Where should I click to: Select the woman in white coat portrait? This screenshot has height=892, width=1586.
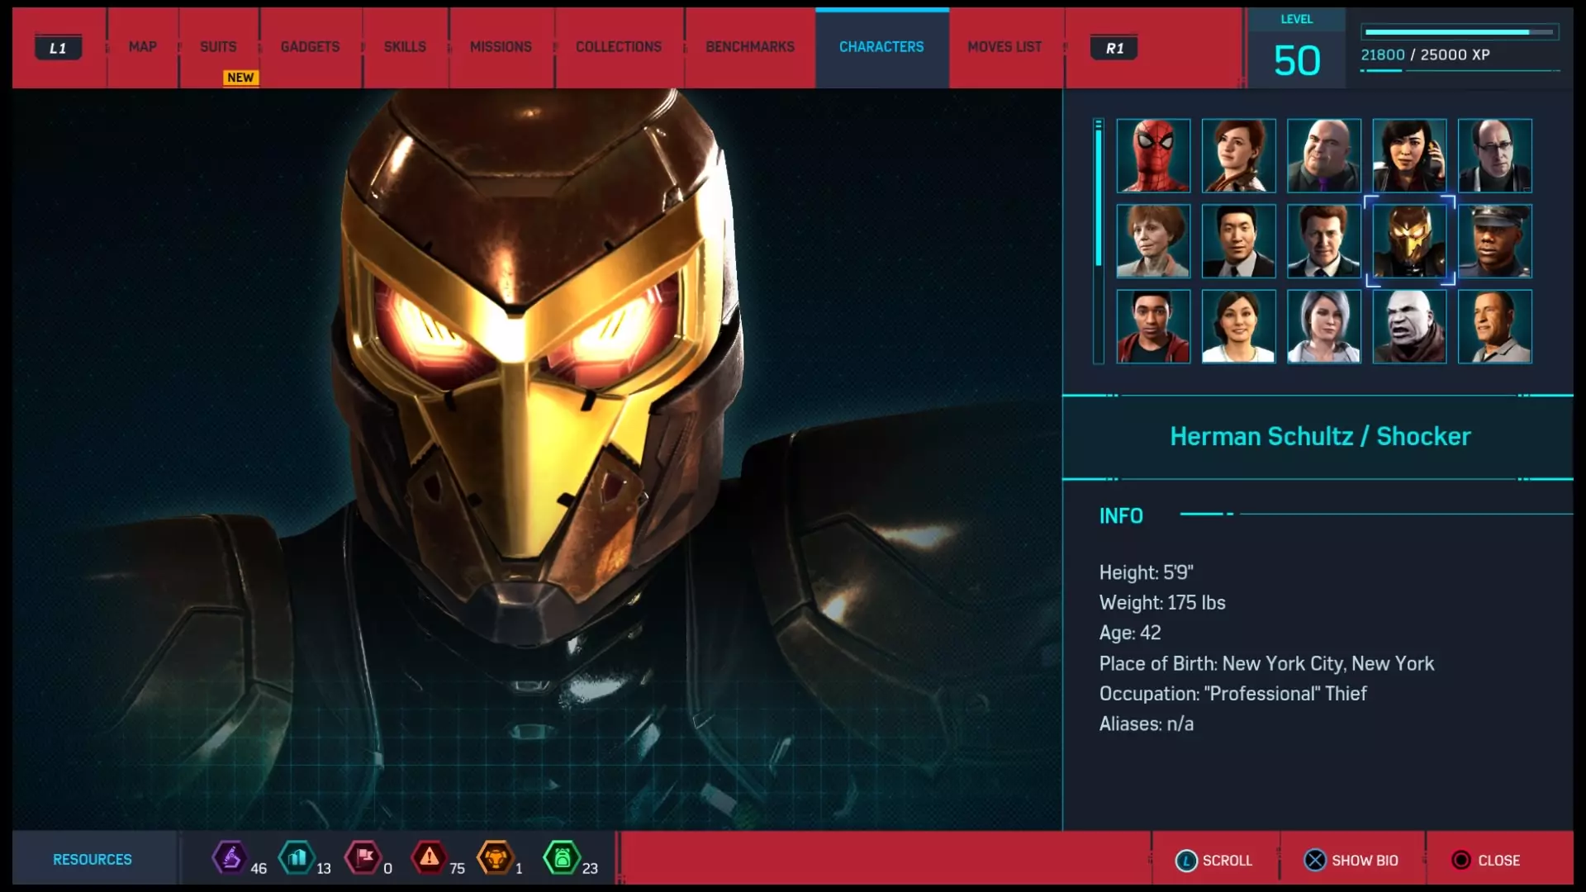pyautogui.click(x=1238, y=326)
